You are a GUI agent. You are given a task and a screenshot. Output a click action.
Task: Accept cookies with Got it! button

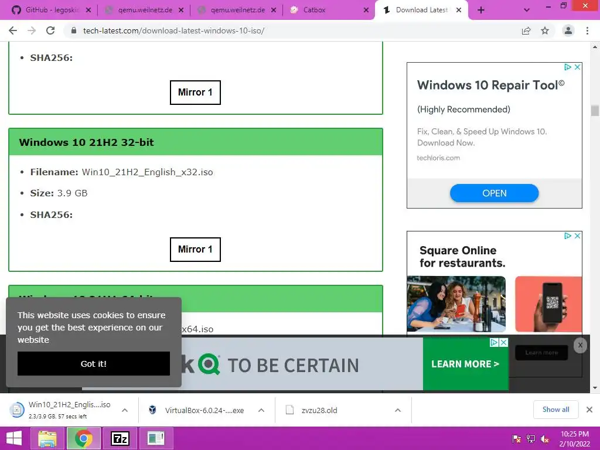(x=94, y=363)
